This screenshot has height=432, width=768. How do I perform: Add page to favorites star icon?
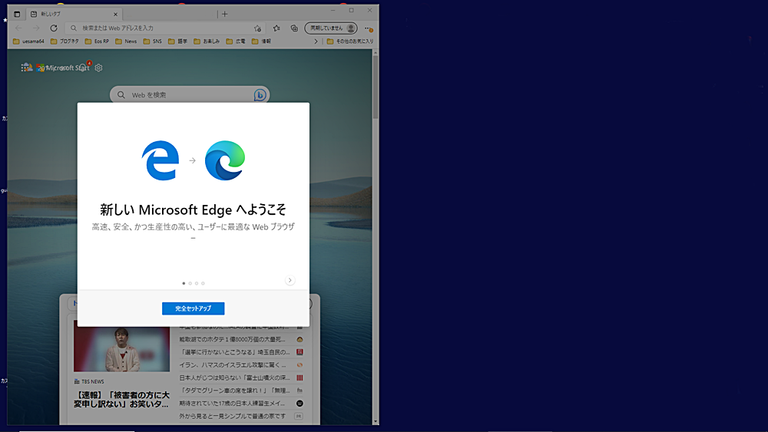point(257,28)
